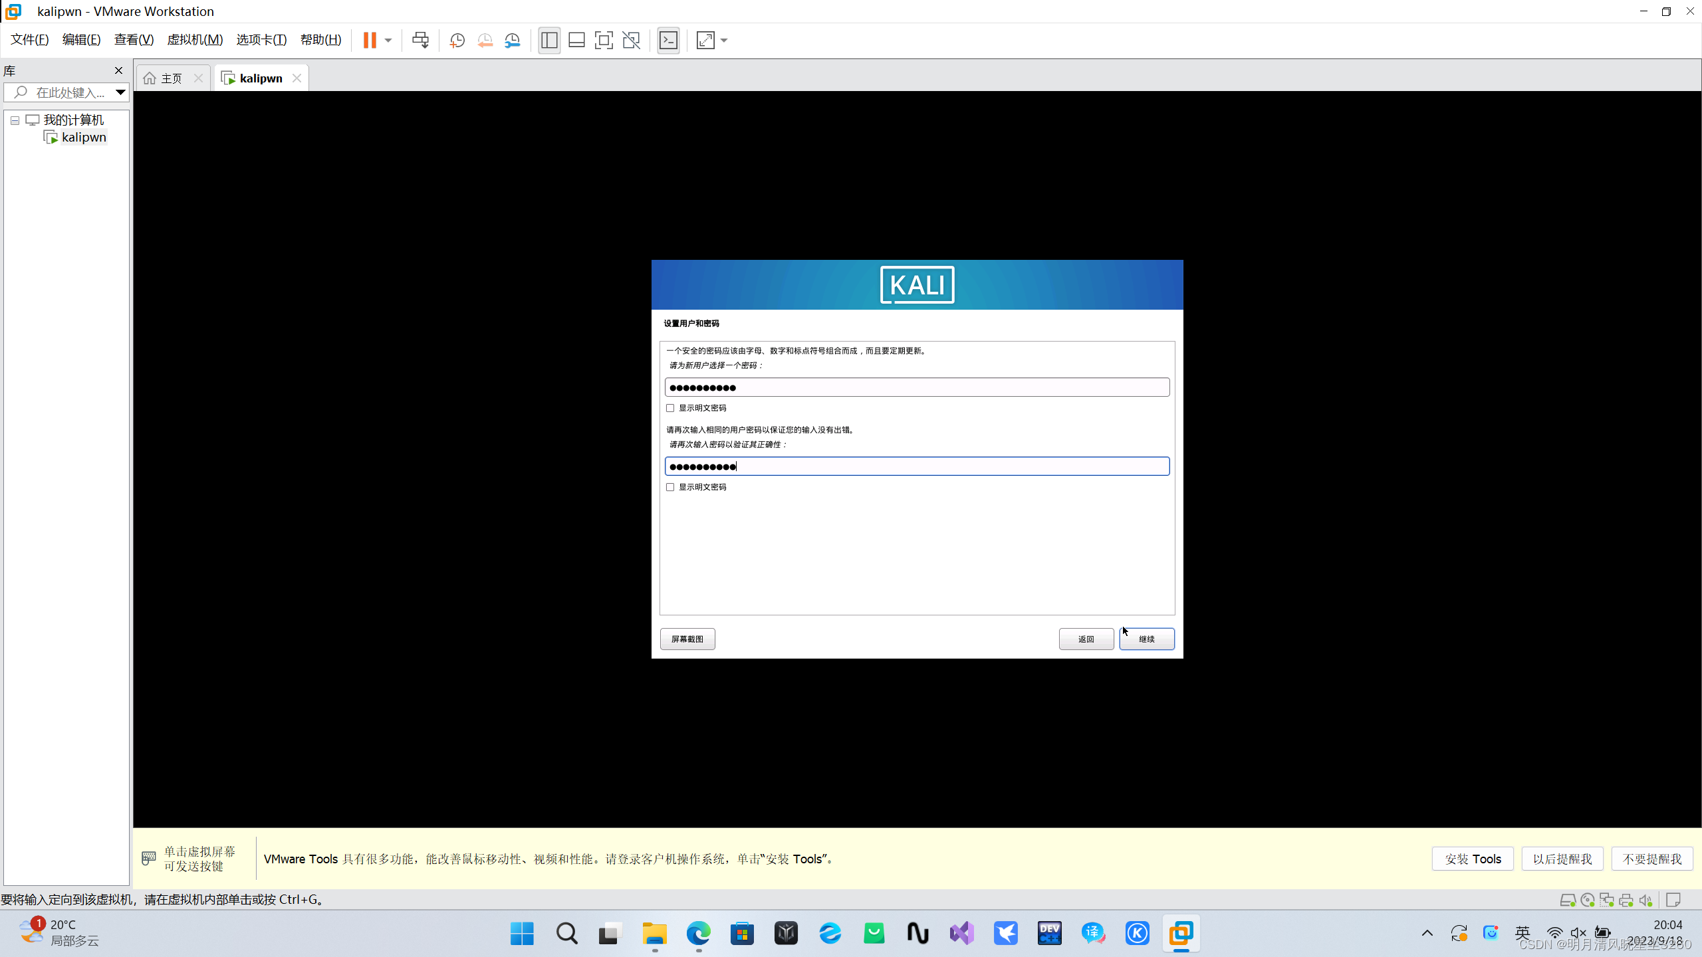The height and width of the screenshot is (957, 1702).
Task: Click the 安装 Tools button
Action: pyautogui.click(x=1473, y=859)
